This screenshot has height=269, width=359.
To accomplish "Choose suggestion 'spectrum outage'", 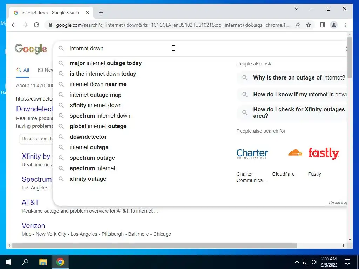I will 92,158.
